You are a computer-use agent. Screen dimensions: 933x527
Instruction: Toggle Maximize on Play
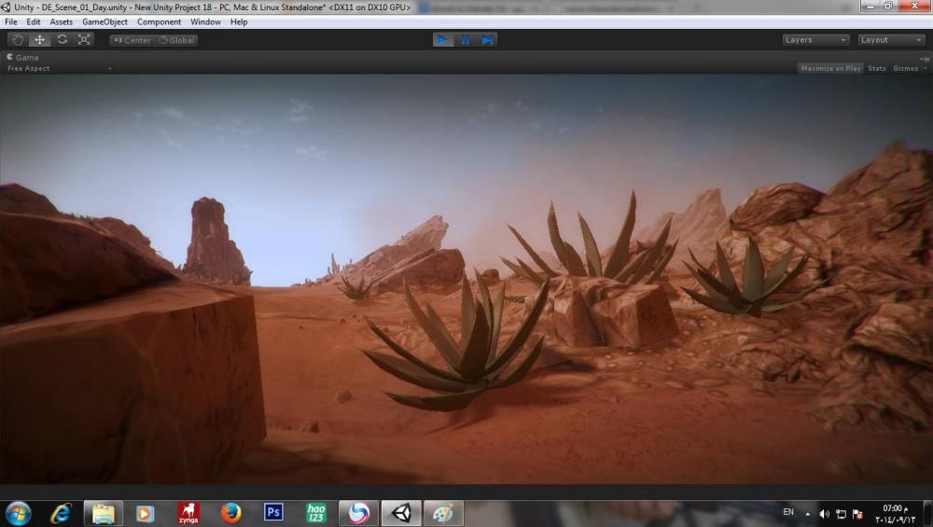point(830,68)
